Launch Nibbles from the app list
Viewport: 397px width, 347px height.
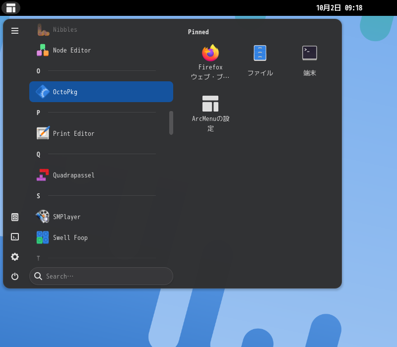click(101, 29)
